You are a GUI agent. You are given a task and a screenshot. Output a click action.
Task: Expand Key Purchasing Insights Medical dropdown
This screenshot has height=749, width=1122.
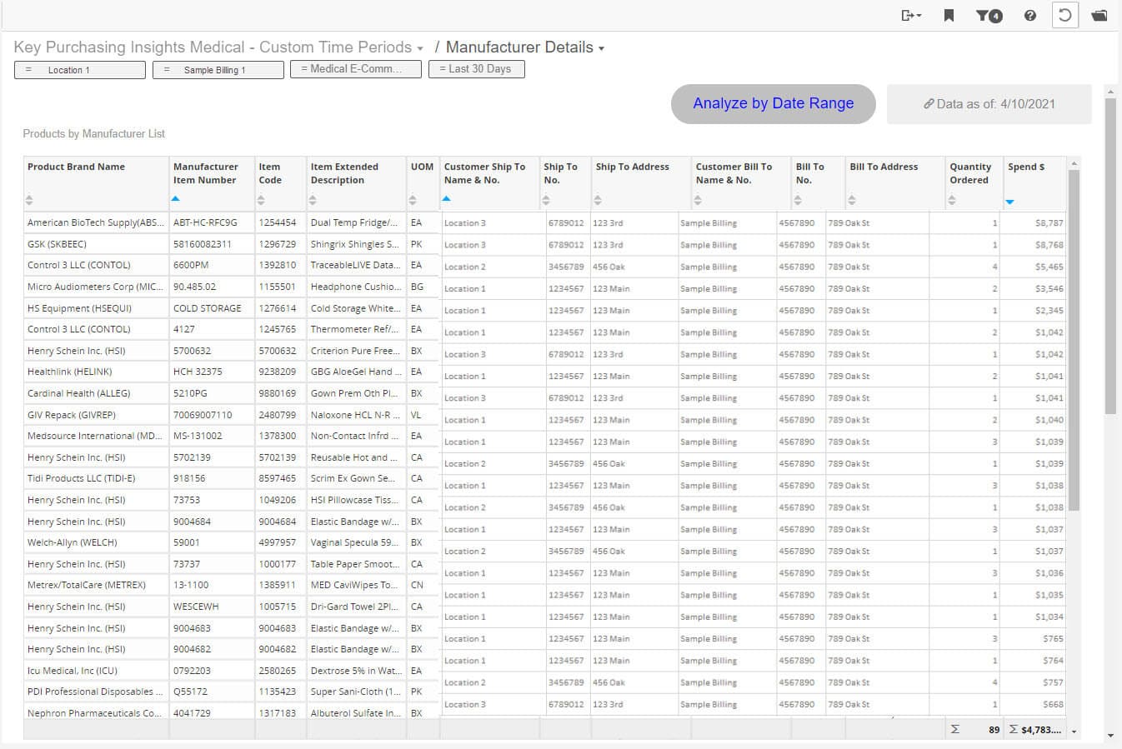pyautogui.click(x=420, y=48)
